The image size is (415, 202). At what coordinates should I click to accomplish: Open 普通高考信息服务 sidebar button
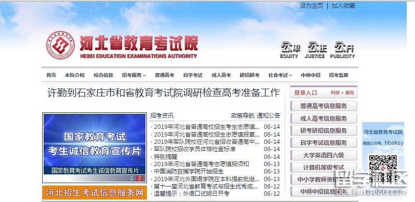[x=323, y=106]
